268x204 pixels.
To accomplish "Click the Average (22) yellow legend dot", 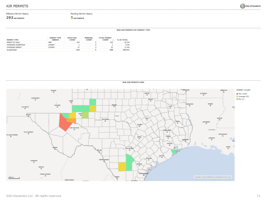I will [237, 96].
